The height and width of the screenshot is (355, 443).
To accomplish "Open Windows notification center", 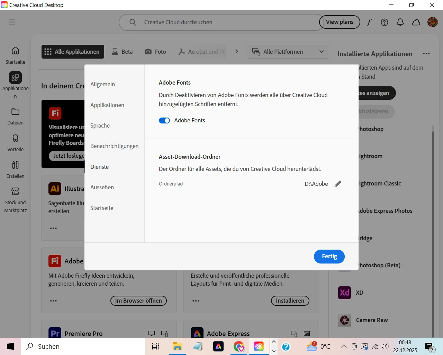I will (430, 347).
